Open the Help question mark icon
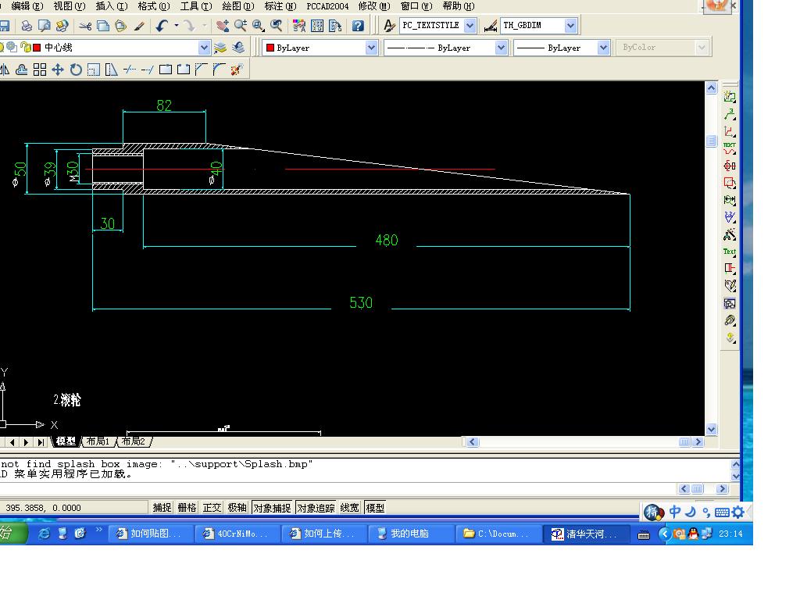The width and height of the screenshot is (800, 600). tap(358, 26)
